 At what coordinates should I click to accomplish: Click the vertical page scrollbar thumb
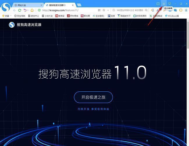188,35
